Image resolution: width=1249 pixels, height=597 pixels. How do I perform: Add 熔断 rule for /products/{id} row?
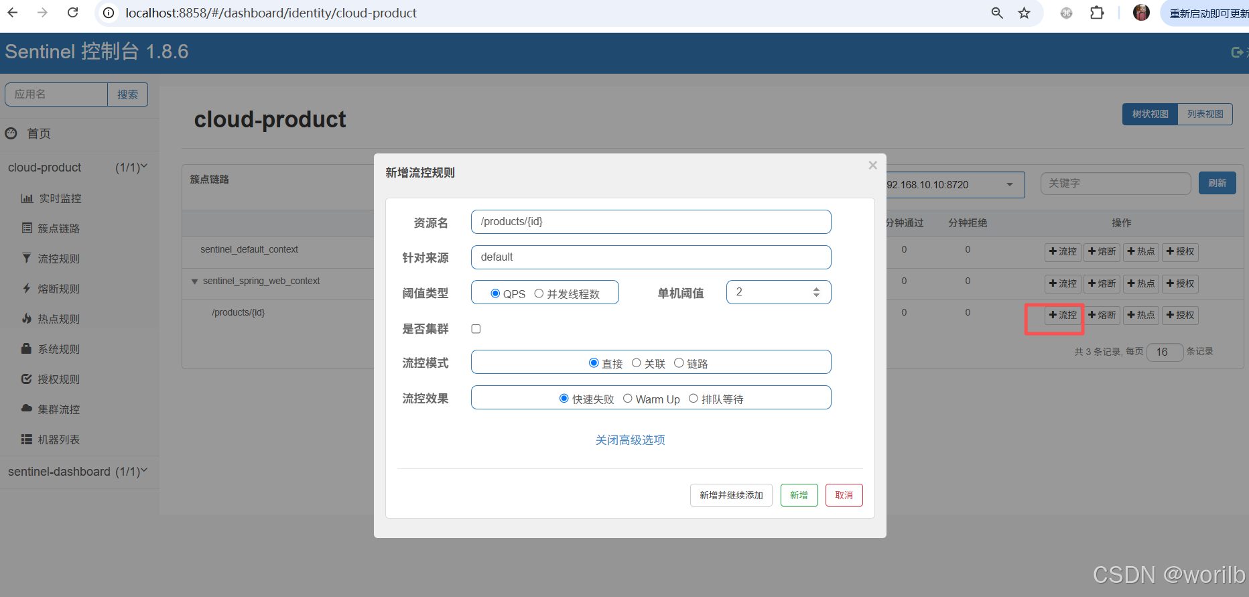1102,315
